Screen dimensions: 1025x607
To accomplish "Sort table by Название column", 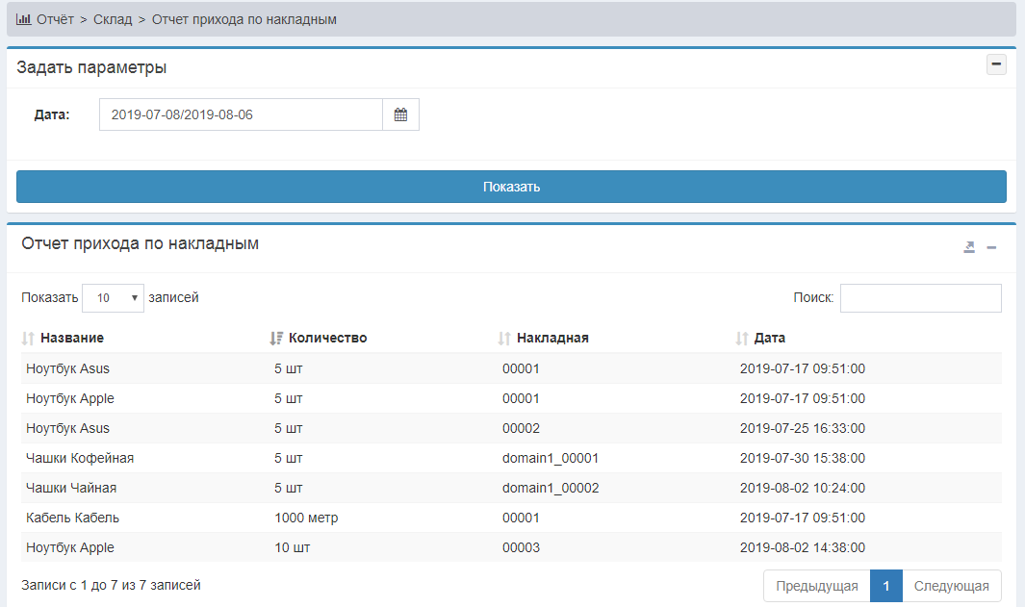I will click(71, 338).
